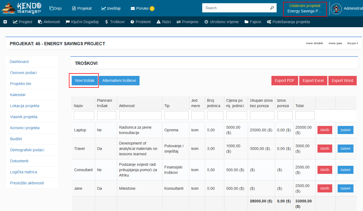The width and height of the screenshot is (363, 211).
Task: Open the Utrošeno vrijeme tab
Action: pyautogui.click(x=221, y=22)
